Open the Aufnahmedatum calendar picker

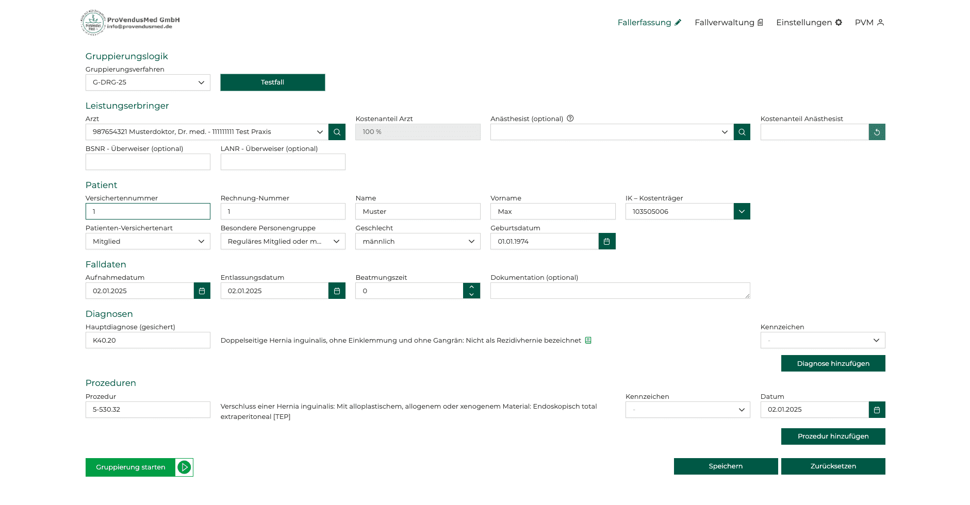pyautogui.click(x=202, y=291)
